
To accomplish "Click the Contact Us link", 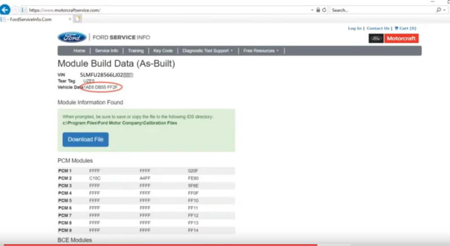I will [x=378, y=28].
